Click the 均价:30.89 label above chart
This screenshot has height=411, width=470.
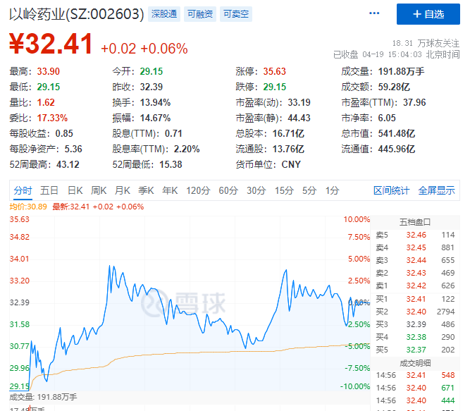click(28, 207)
